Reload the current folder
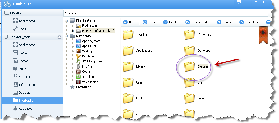Image resolution: width=279 pixels, height=123 pixels. point(150,22)
